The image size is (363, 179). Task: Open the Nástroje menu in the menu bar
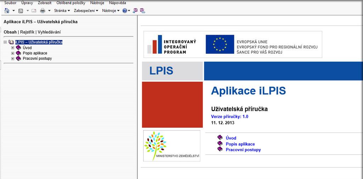97,3
